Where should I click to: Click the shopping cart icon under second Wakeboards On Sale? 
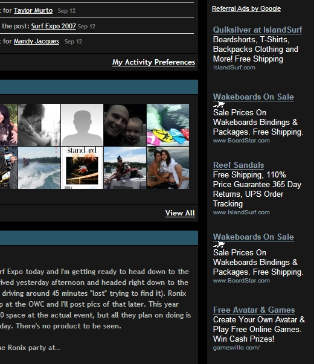click(219, 244)
